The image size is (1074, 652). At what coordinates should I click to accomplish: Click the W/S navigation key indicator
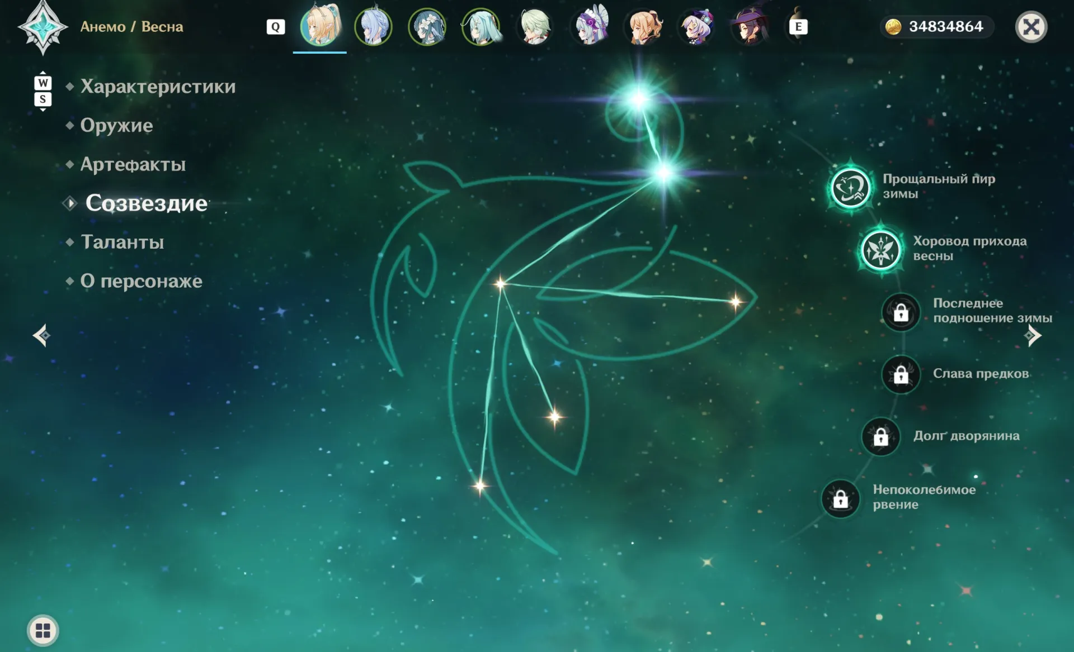tap(43, 91)
